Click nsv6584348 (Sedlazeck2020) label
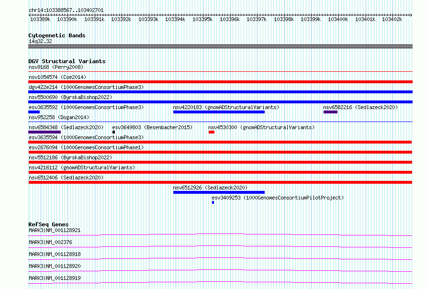The height and width of the screenshot is (289, 426). click(66, 127)
